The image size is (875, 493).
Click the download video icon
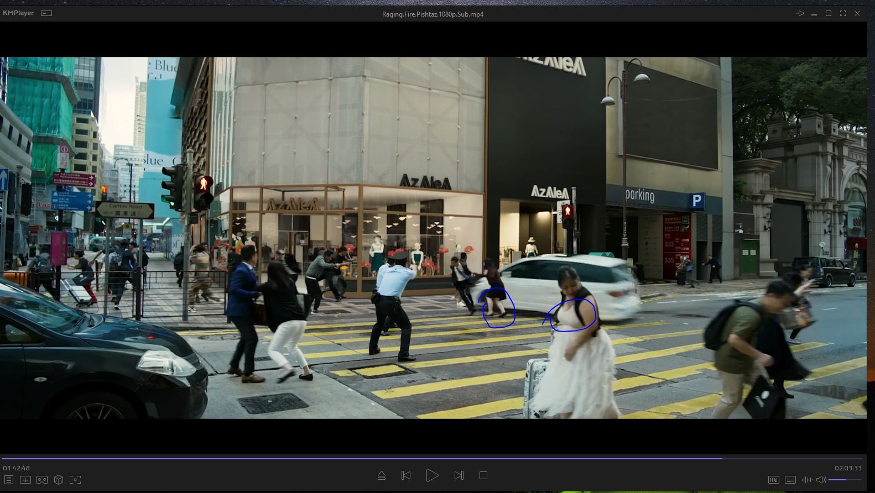tap(25, 480)
